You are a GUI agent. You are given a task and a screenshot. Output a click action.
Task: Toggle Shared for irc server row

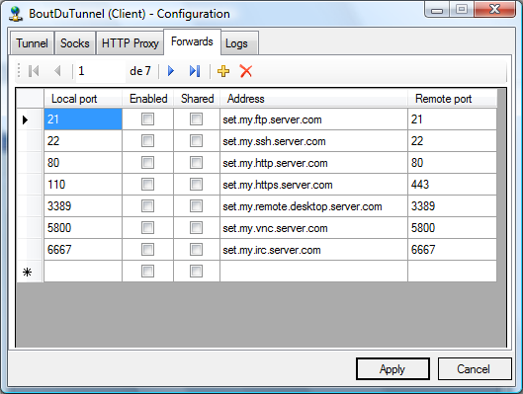pyautogui.click(x=196, y=250)
